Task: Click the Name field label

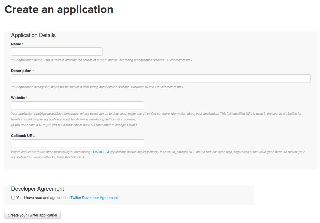Action: pos(16,44)
